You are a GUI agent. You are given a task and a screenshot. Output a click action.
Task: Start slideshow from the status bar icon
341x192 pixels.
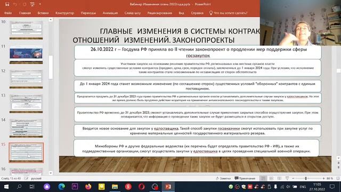coord(287,178)
